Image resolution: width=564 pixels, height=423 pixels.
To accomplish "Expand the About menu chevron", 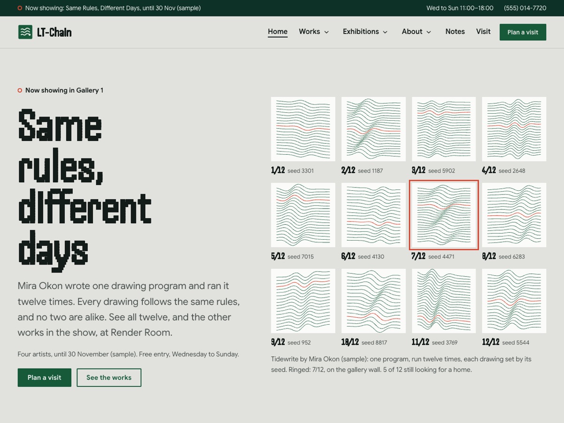I will [429, 32].
